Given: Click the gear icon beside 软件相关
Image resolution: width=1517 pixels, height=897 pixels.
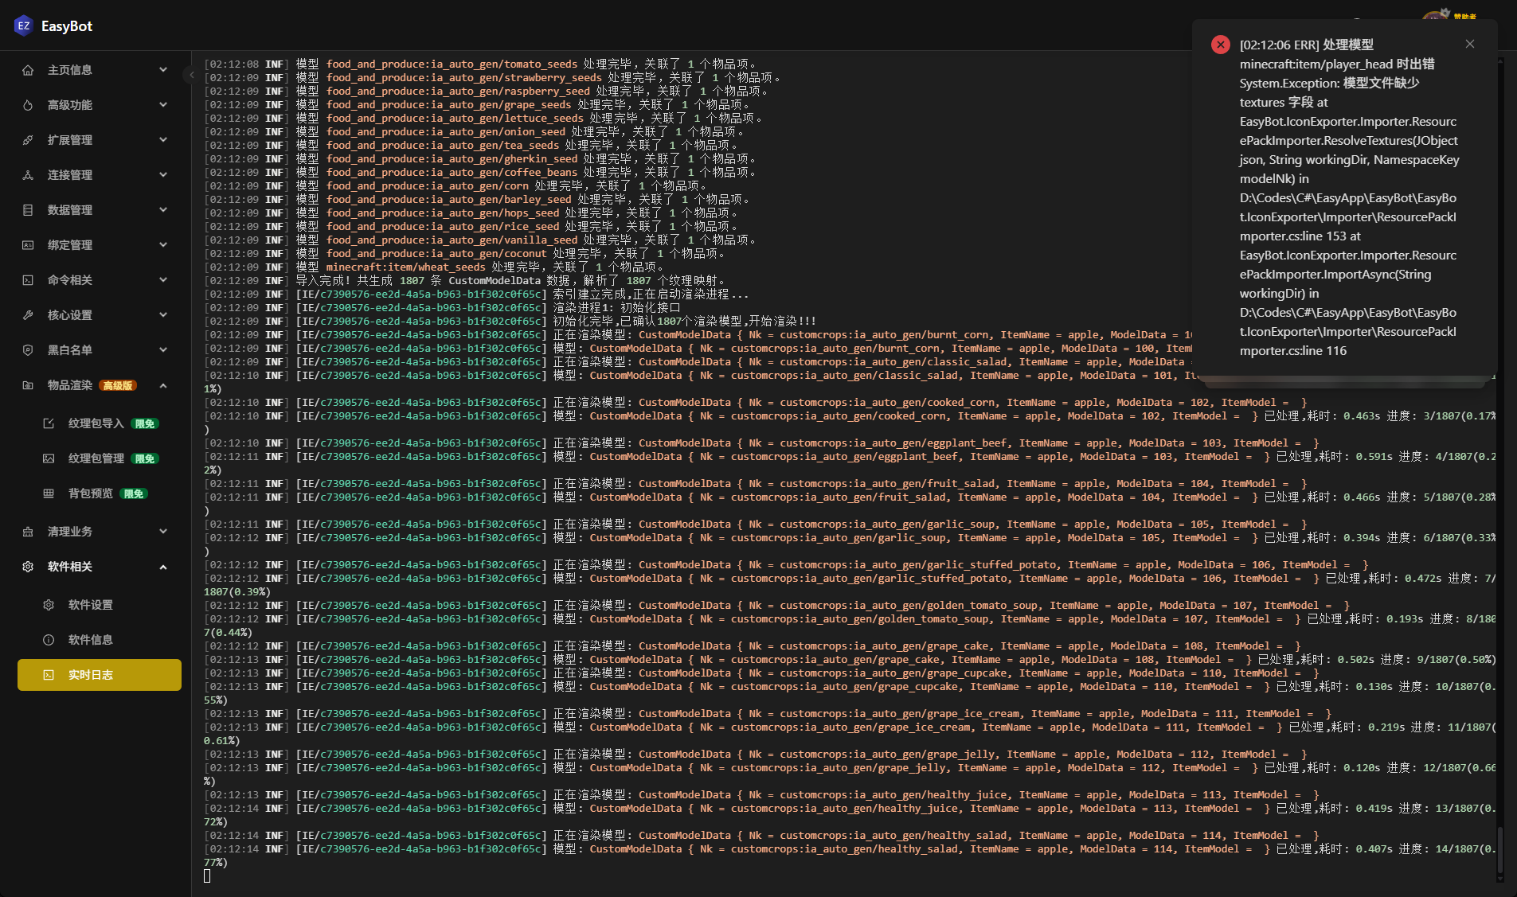Looking at the screenshot, I should click(28, 567).
